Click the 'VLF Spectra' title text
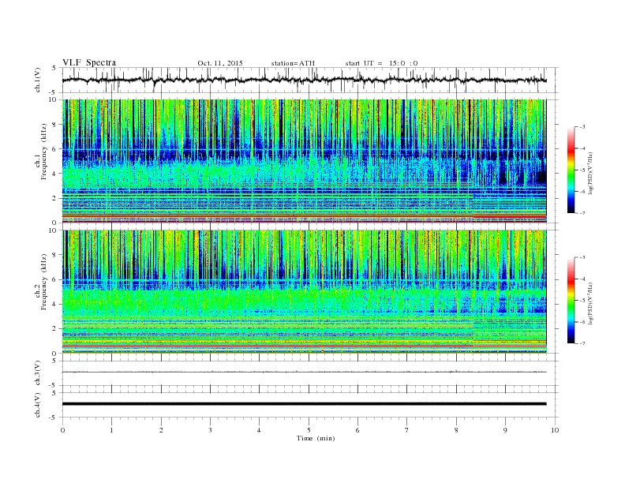625x483 pixels. click(x=89, y=62)
